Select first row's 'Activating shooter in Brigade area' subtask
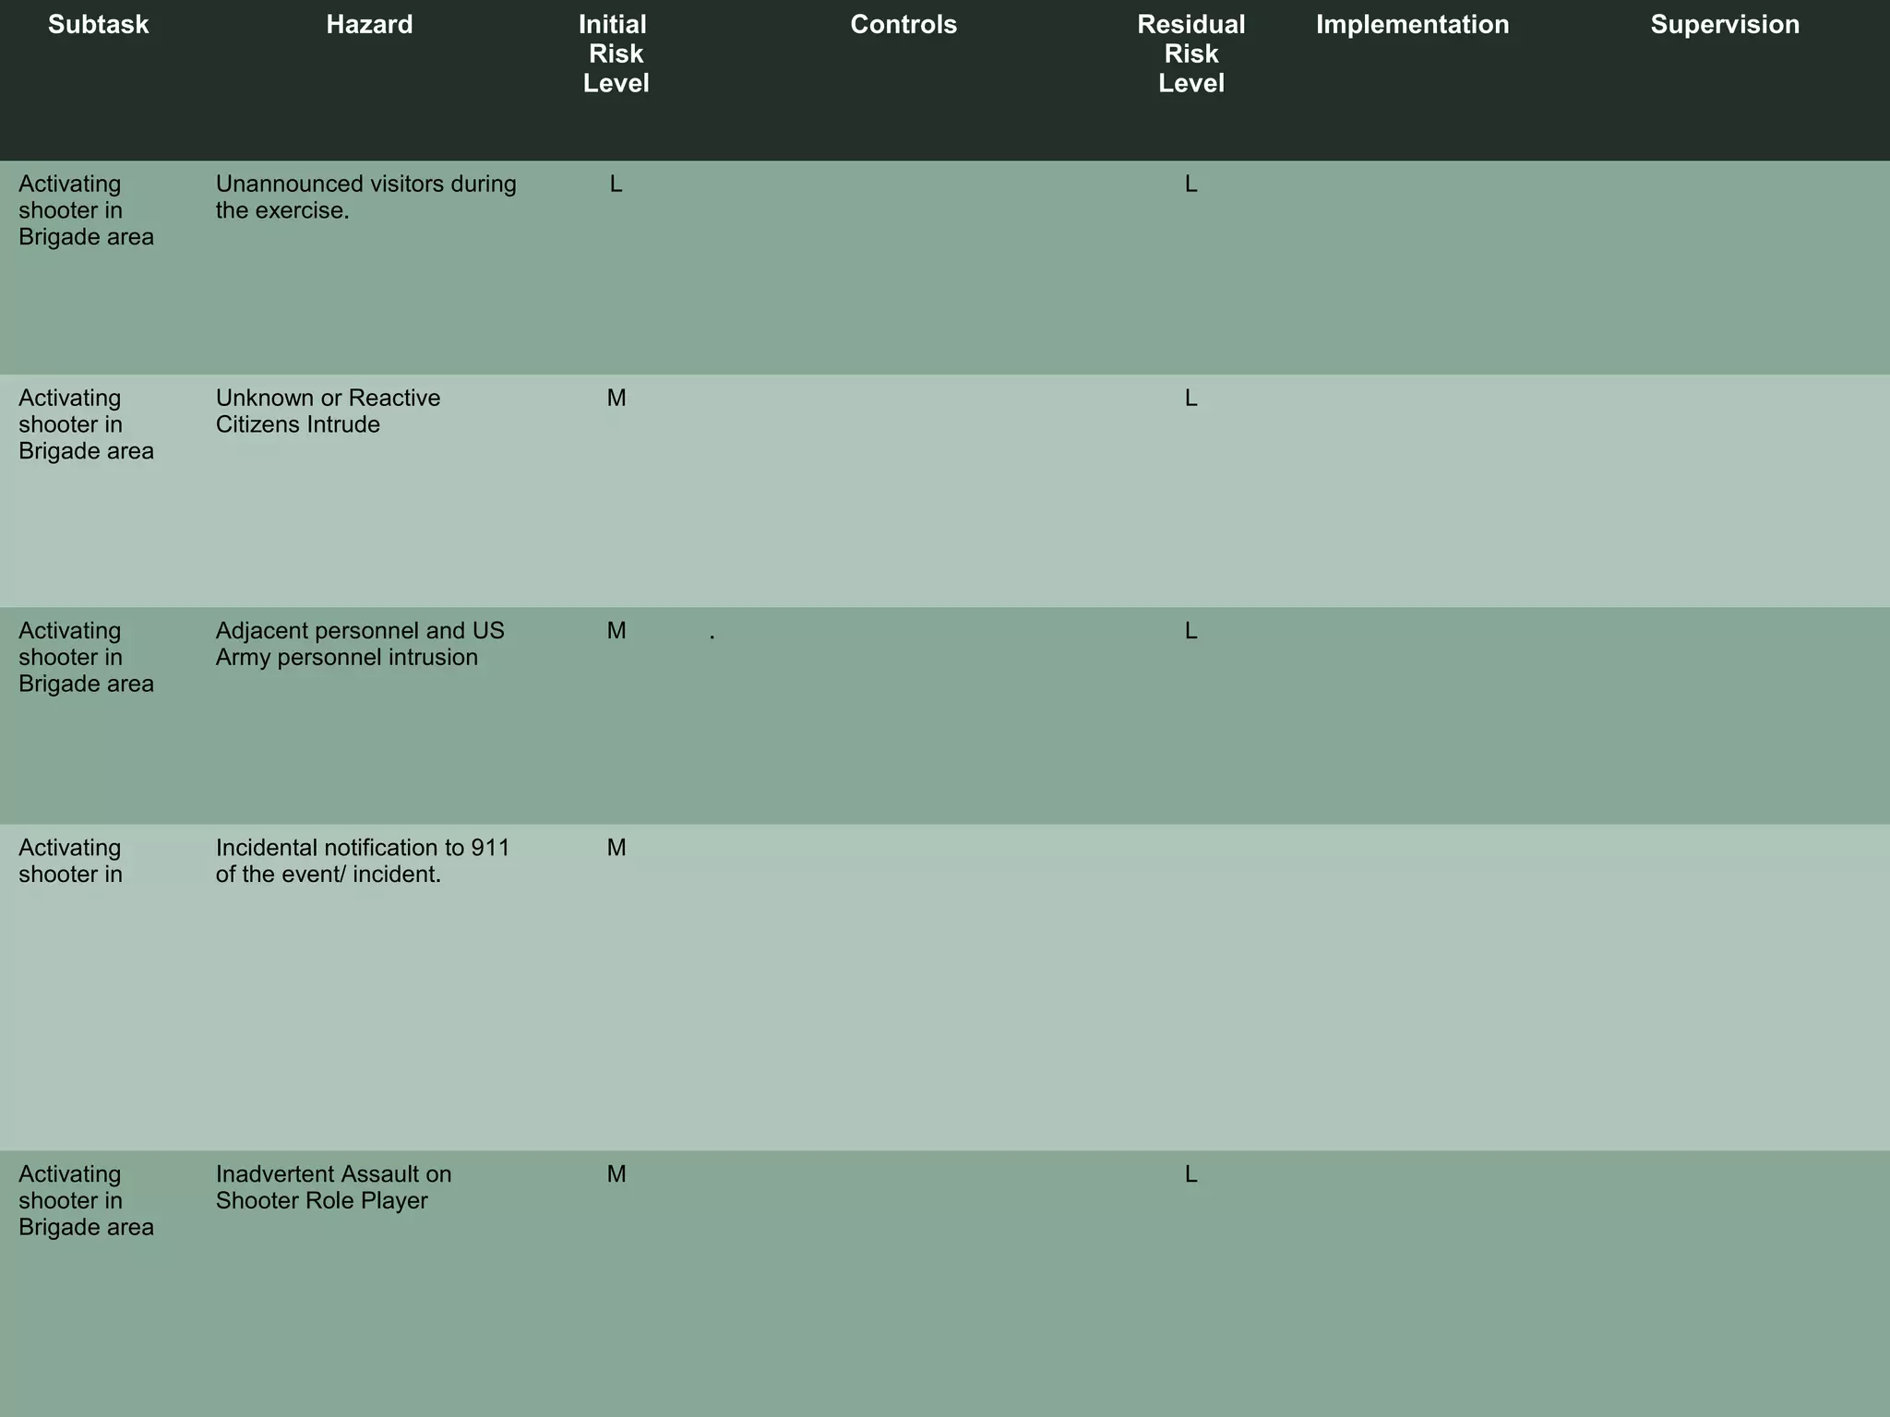Screen dimensions: 1890x1417 (x=86, y=210)
